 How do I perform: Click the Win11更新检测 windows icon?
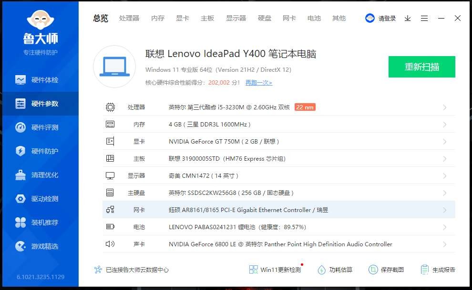tap(254, 270)
